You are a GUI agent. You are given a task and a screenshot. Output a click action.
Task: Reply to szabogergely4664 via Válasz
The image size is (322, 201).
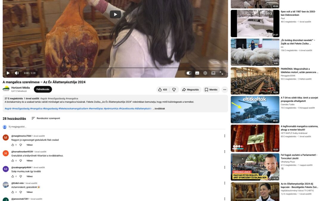[x=30, y=176]
